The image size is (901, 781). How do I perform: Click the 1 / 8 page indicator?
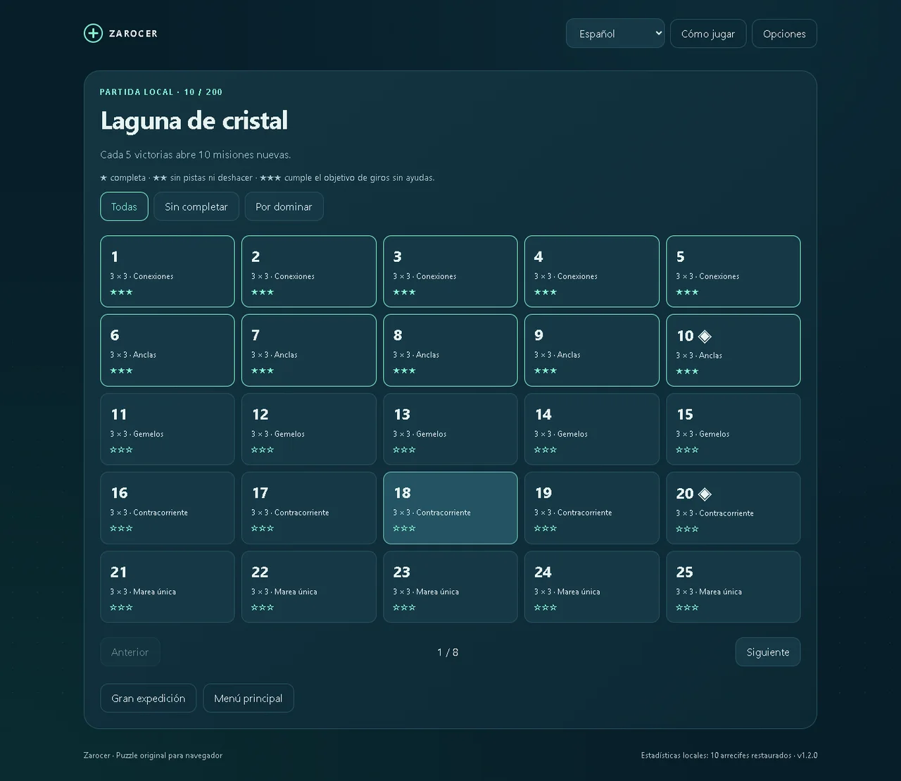point(448,652)
